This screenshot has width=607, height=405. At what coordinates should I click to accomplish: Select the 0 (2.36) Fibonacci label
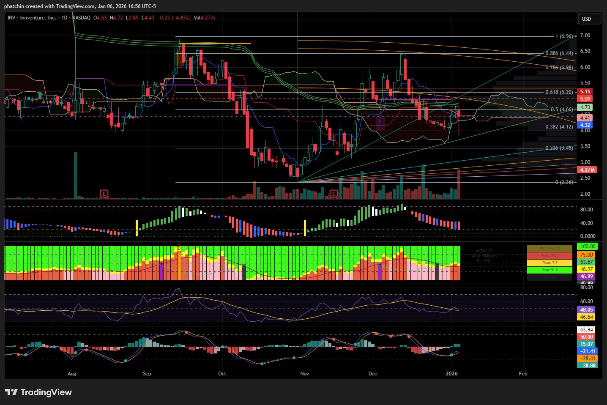pos(564,182)
